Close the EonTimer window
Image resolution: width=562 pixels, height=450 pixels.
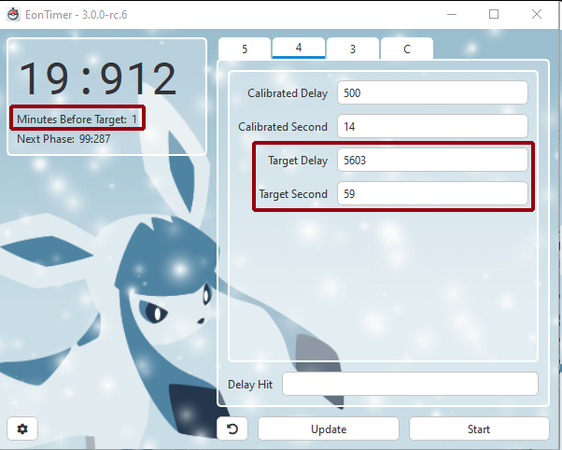537,14
